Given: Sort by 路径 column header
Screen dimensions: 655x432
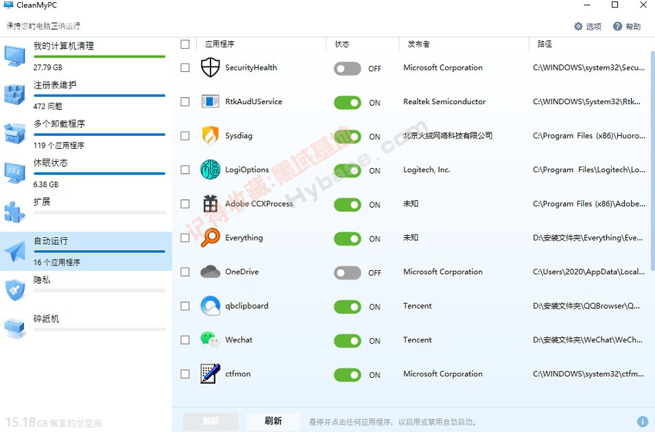Looking at the screenshot, I should click(545, 44).
